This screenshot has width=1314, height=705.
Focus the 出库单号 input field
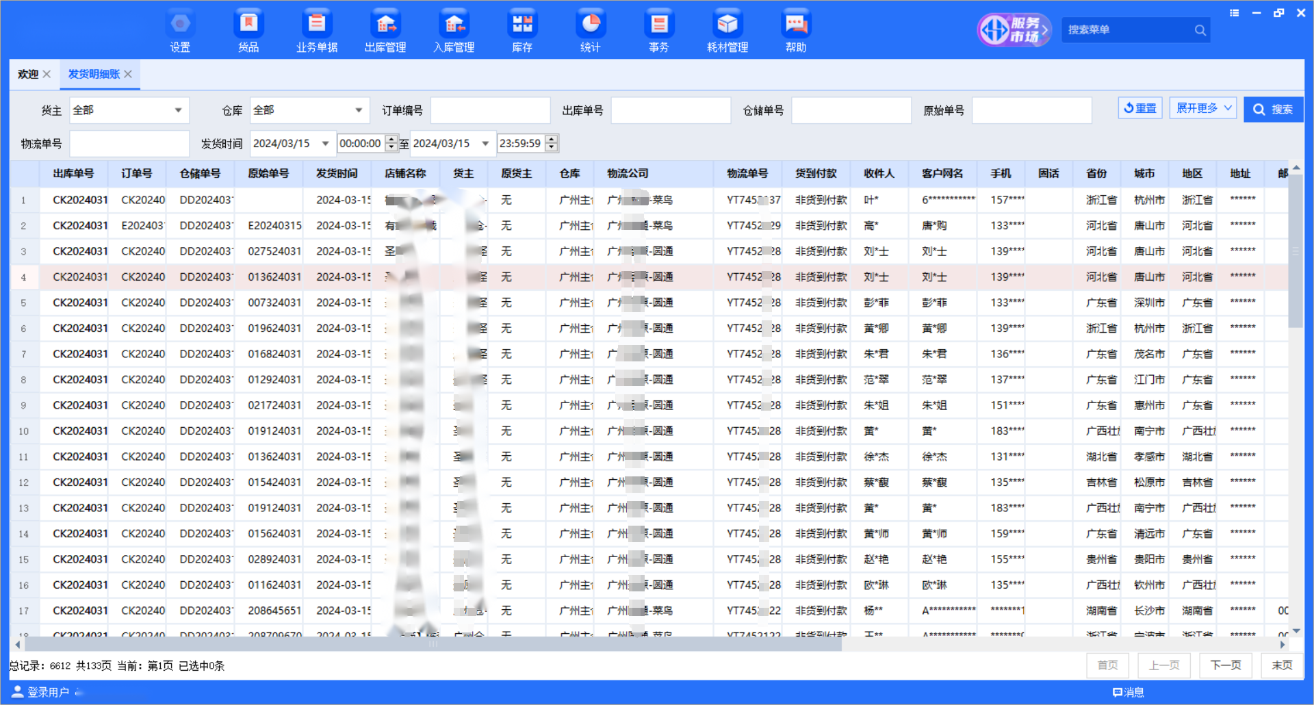tap(671, 110)
